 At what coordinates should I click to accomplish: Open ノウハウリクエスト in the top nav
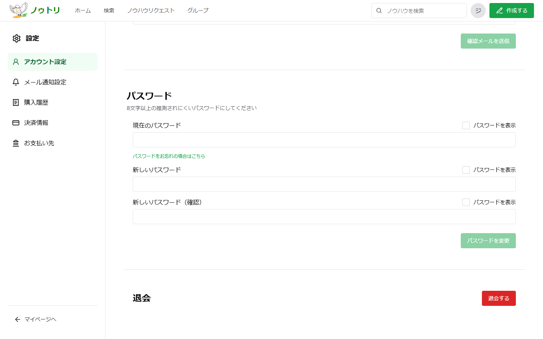coord(151,11)
